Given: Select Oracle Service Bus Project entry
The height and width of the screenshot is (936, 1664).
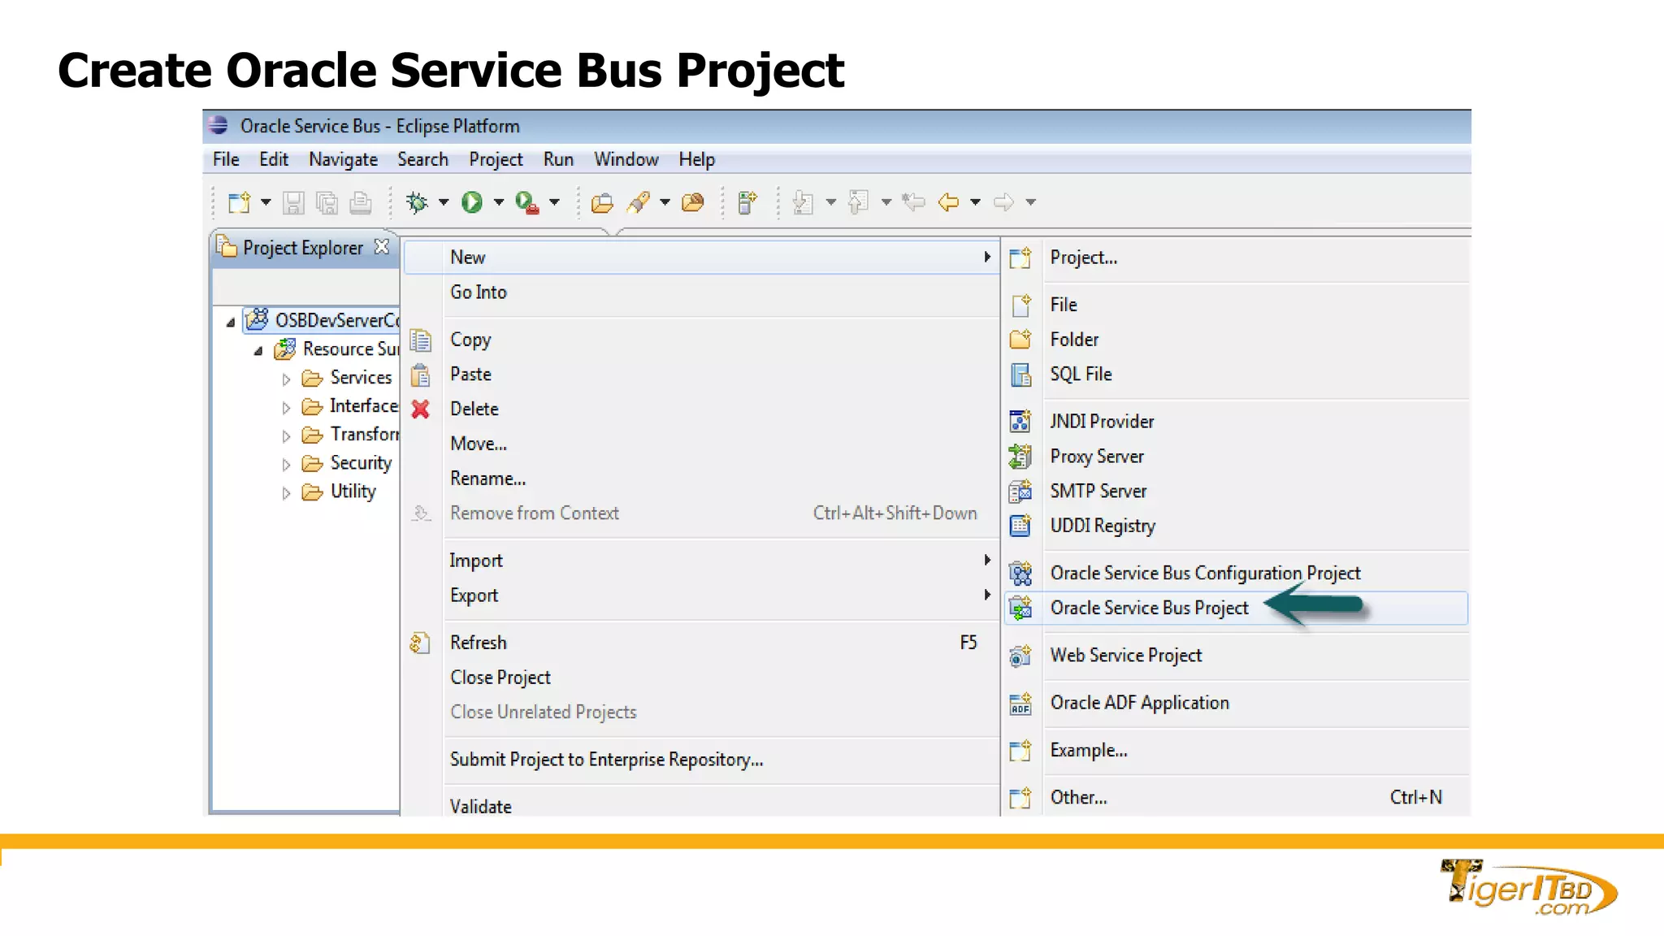Looking at the screenshot, I should [1236, 609].
